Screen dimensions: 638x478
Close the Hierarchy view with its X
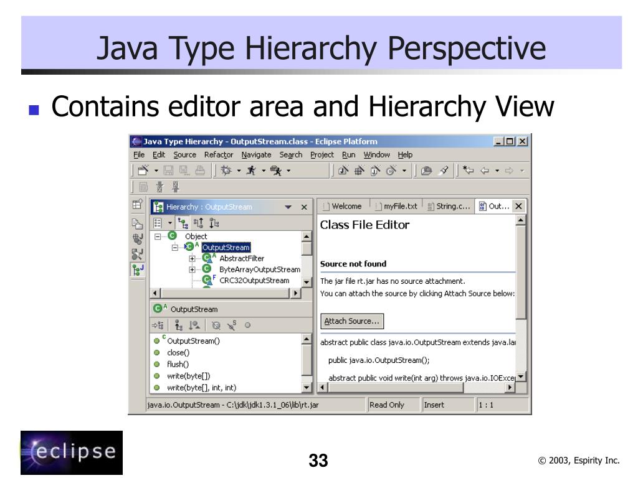(x=304, y=207)
